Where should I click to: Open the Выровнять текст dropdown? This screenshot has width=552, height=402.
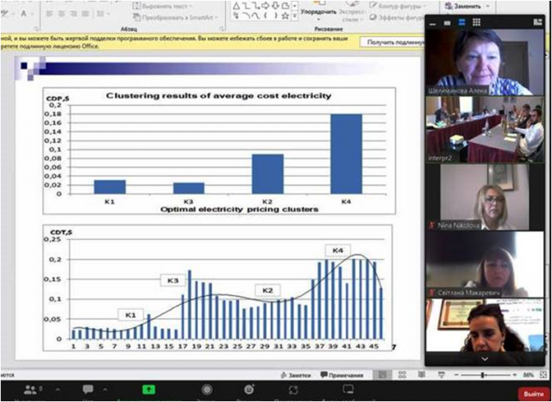coord(163,6)
